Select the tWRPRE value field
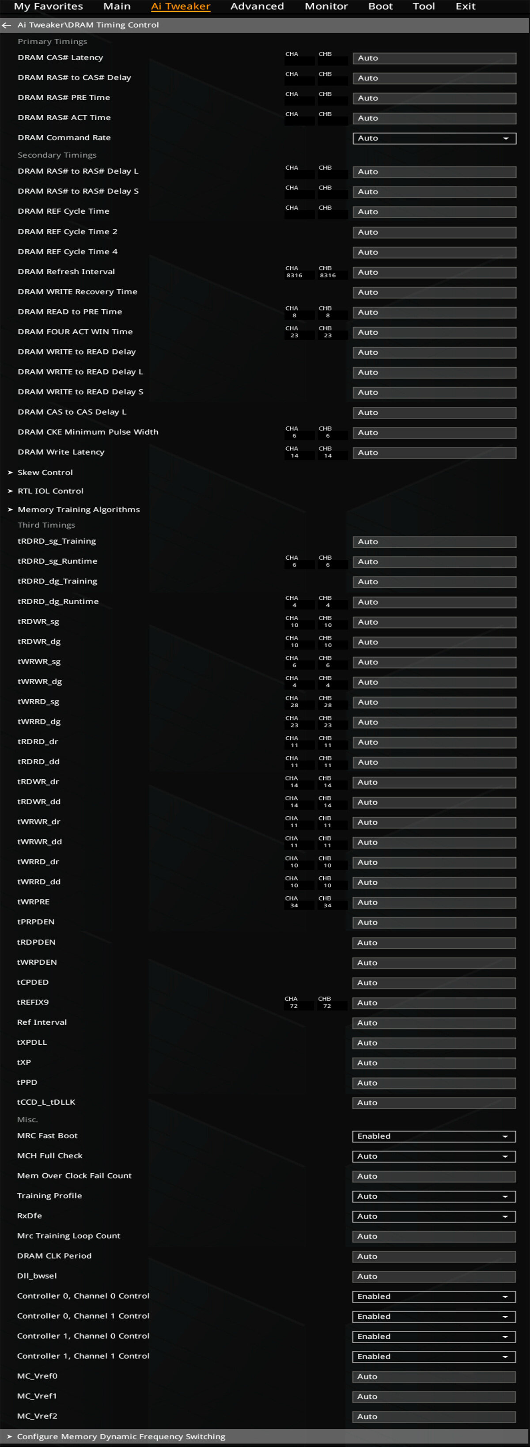 click(433, 902)
